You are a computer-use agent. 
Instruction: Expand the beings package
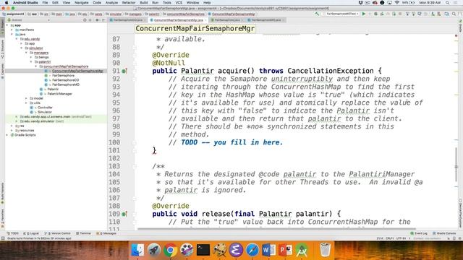(x=31, y=57)
